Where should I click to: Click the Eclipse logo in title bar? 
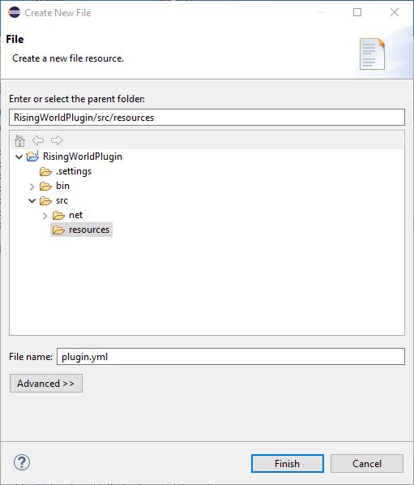[15, 12]
